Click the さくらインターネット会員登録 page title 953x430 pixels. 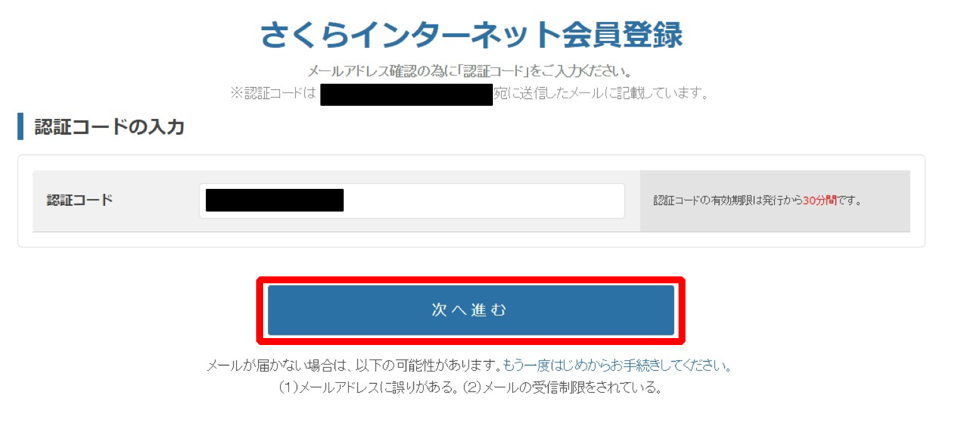[x=471, y=35]
